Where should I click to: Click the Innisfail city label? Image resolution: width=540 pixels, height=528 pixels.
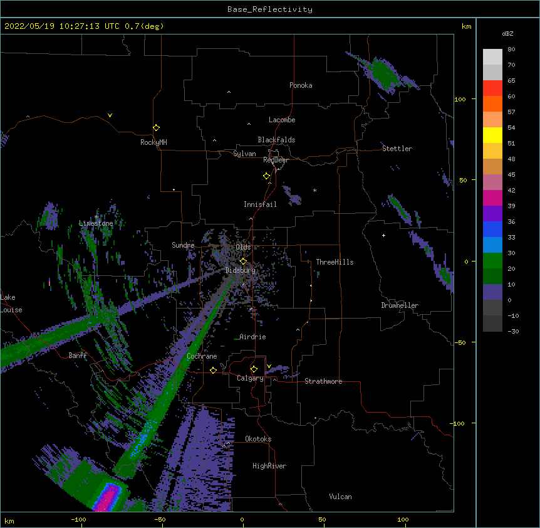click(260, 204)
